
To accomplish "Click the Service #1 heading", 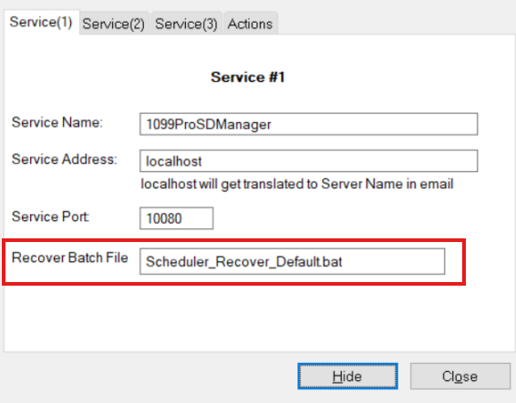I will (247, 77).
